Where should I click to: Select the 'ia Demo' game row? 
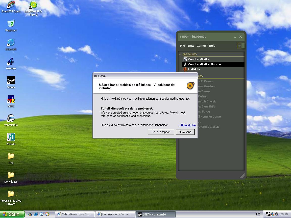221,91
